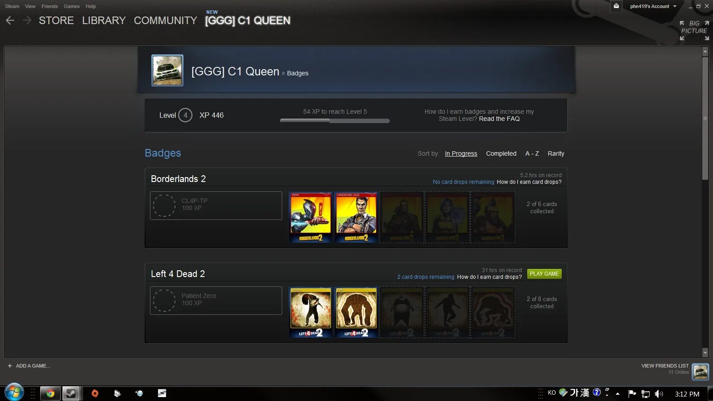Open the inbox envelope icon
The height and width of the screenshot is (401, 713).
point(616,6)
